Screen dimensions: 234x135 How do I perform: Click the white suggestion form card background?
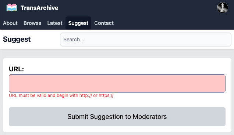tap(117, 102)
